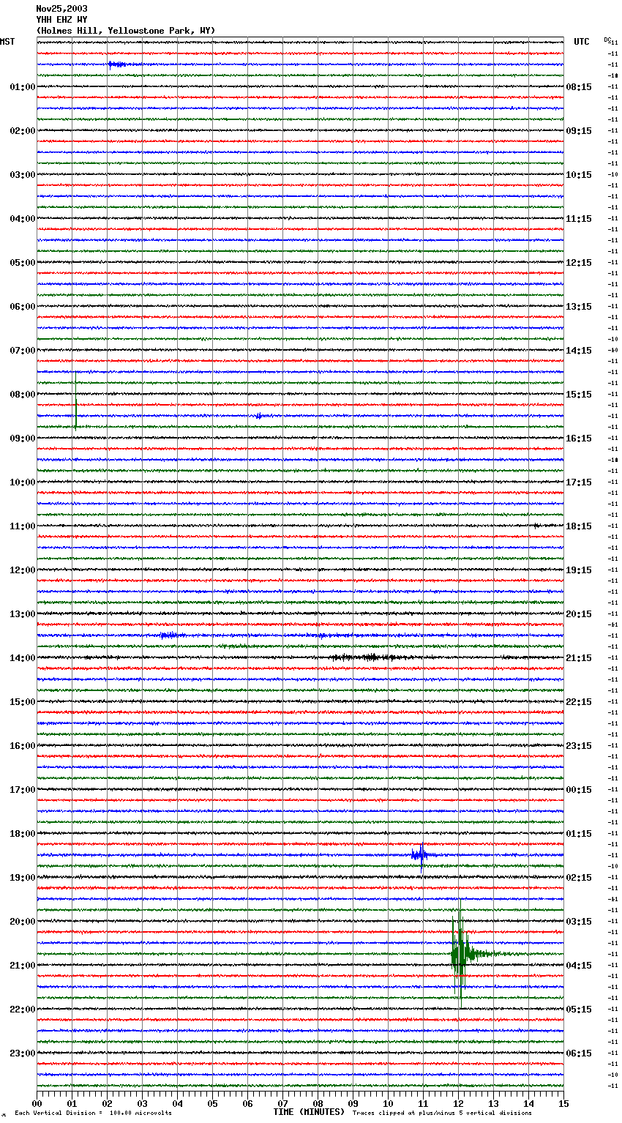Screen dimensions: 622x1123
Task: Select the 02:00 MST row label
Action: point(23,131)
